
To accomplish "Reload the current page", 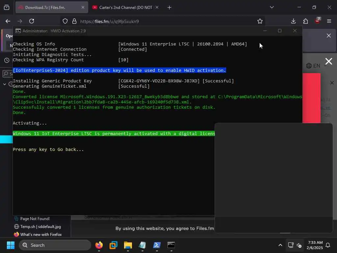I will (x=32, y=21).
